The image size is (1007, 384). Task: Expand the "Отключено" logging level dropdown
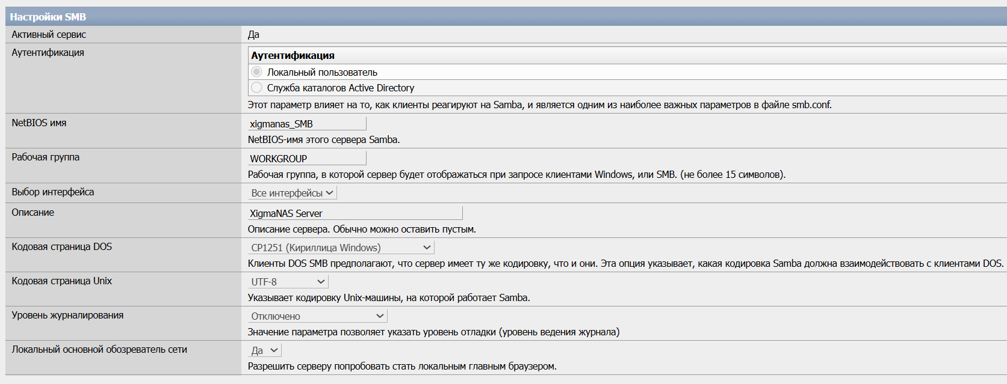point(317,316)
